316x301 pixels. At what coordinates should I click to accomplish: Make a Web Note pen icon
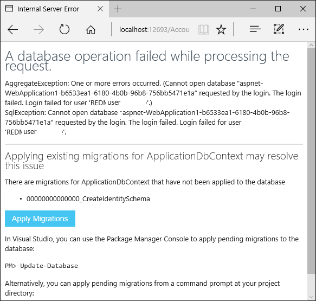pos(279,29)
